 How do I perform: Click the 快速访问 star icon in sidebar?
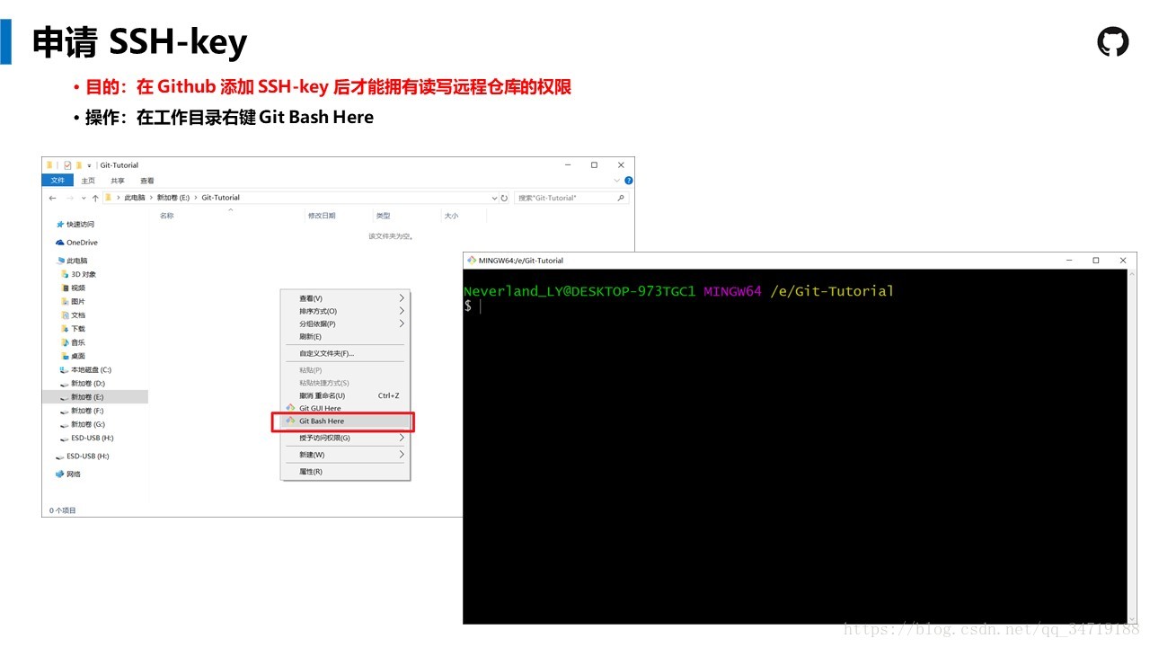point(60,225)
